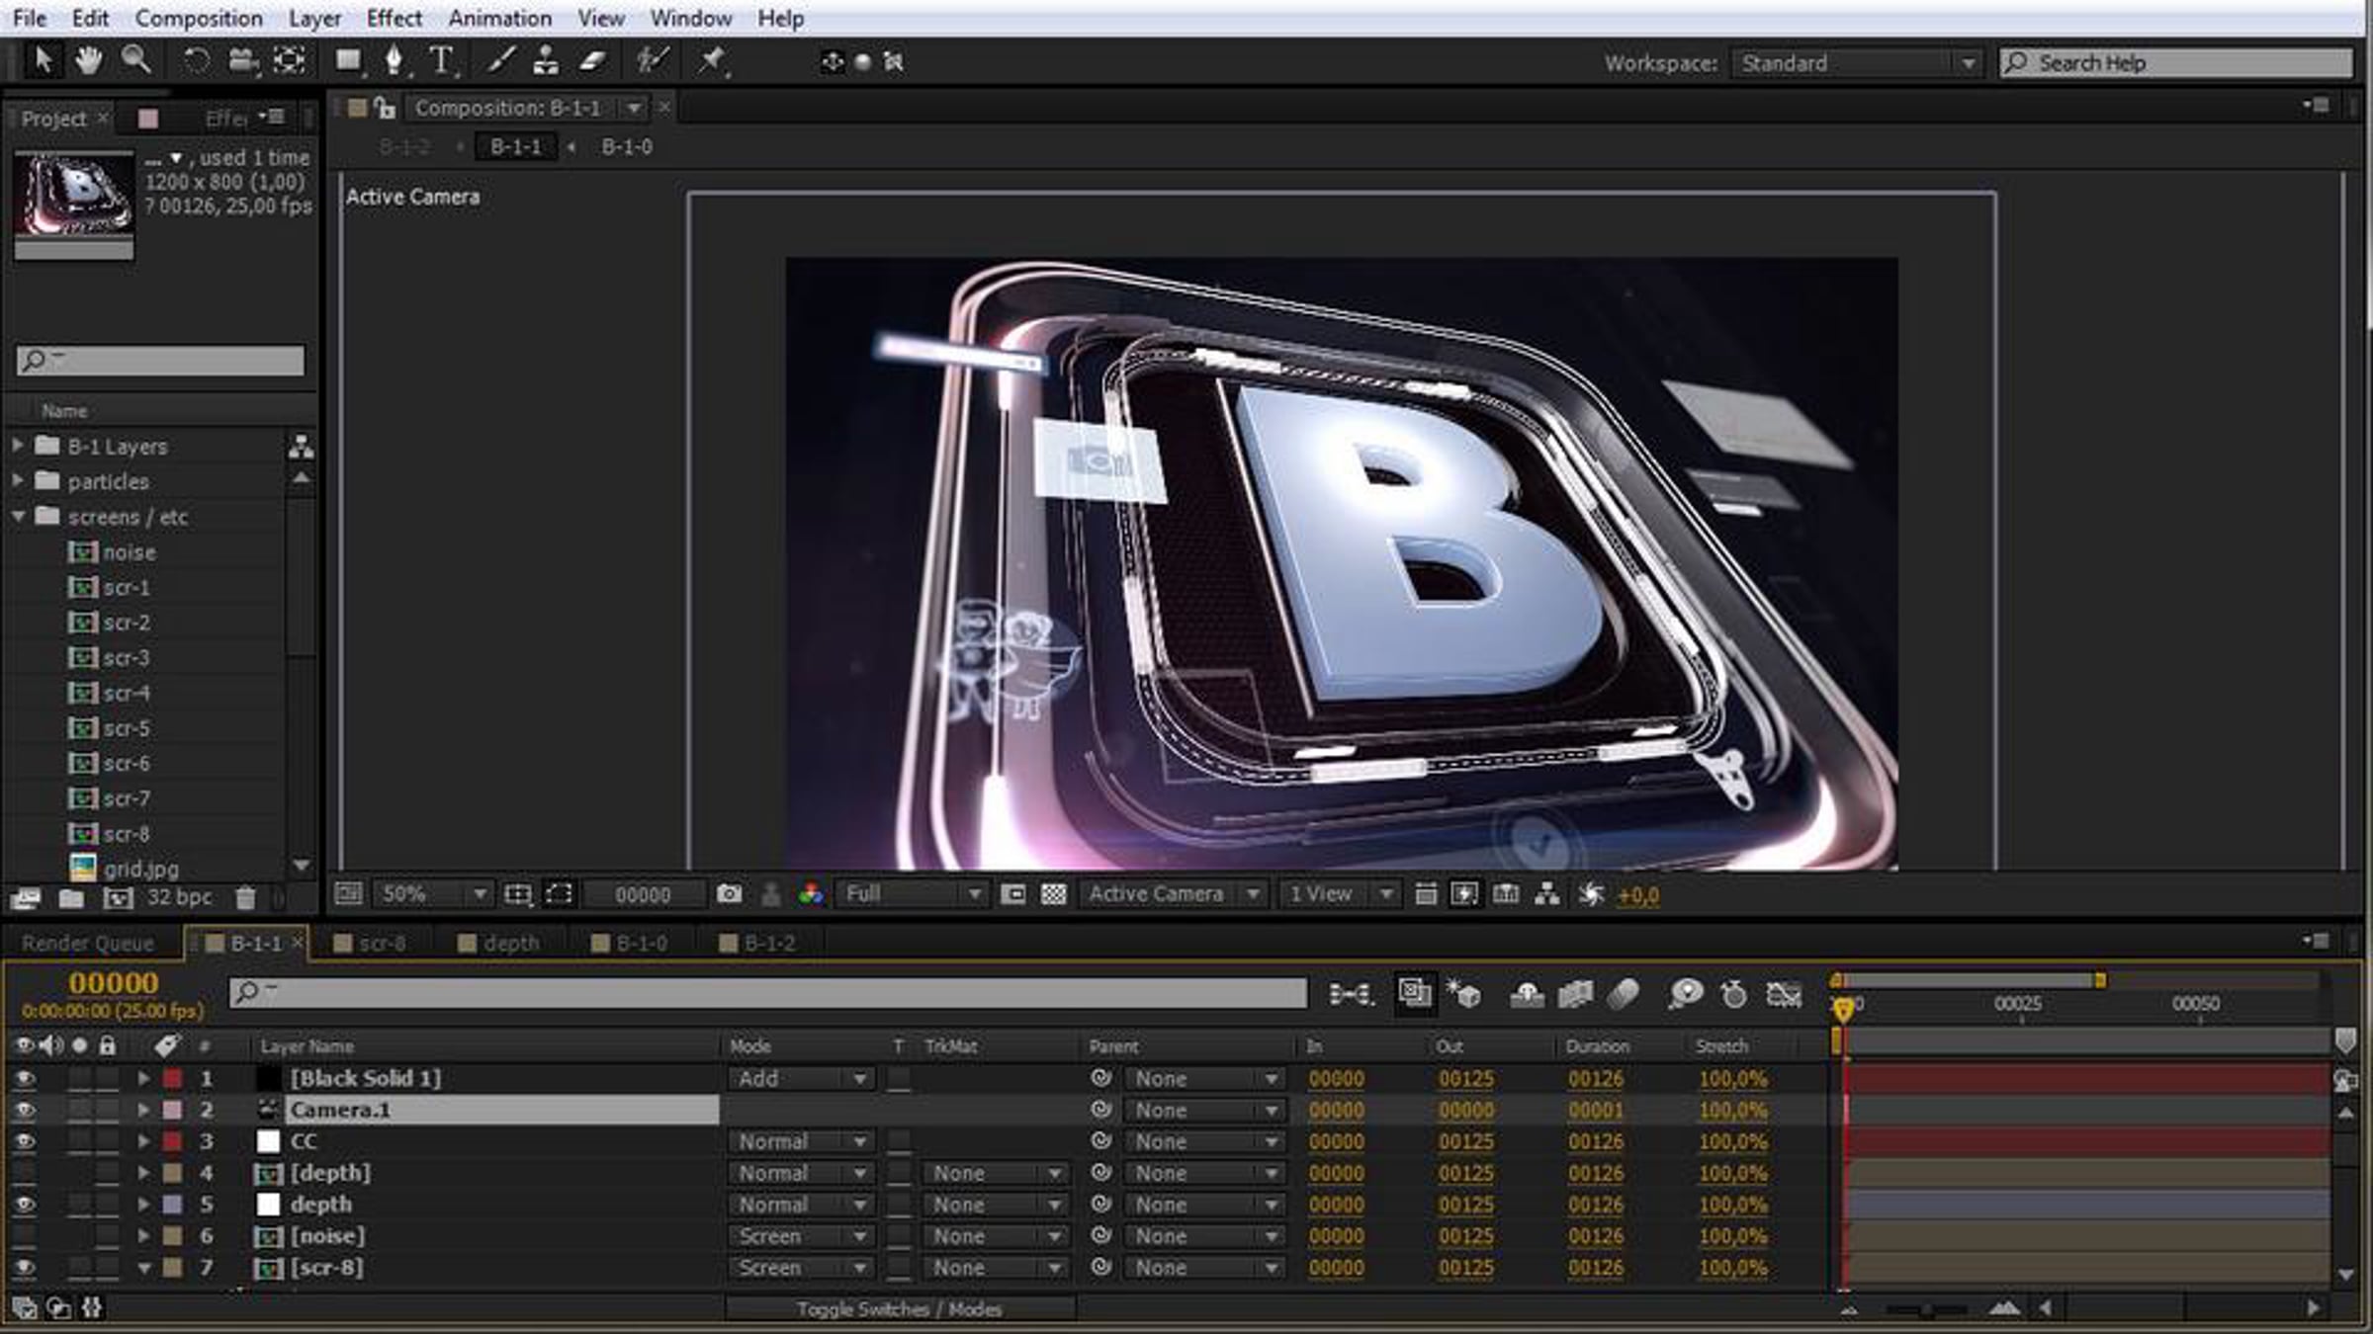Pick the Horizontal Type tool
This screenshot has width=2373, height=1334.
442,61
